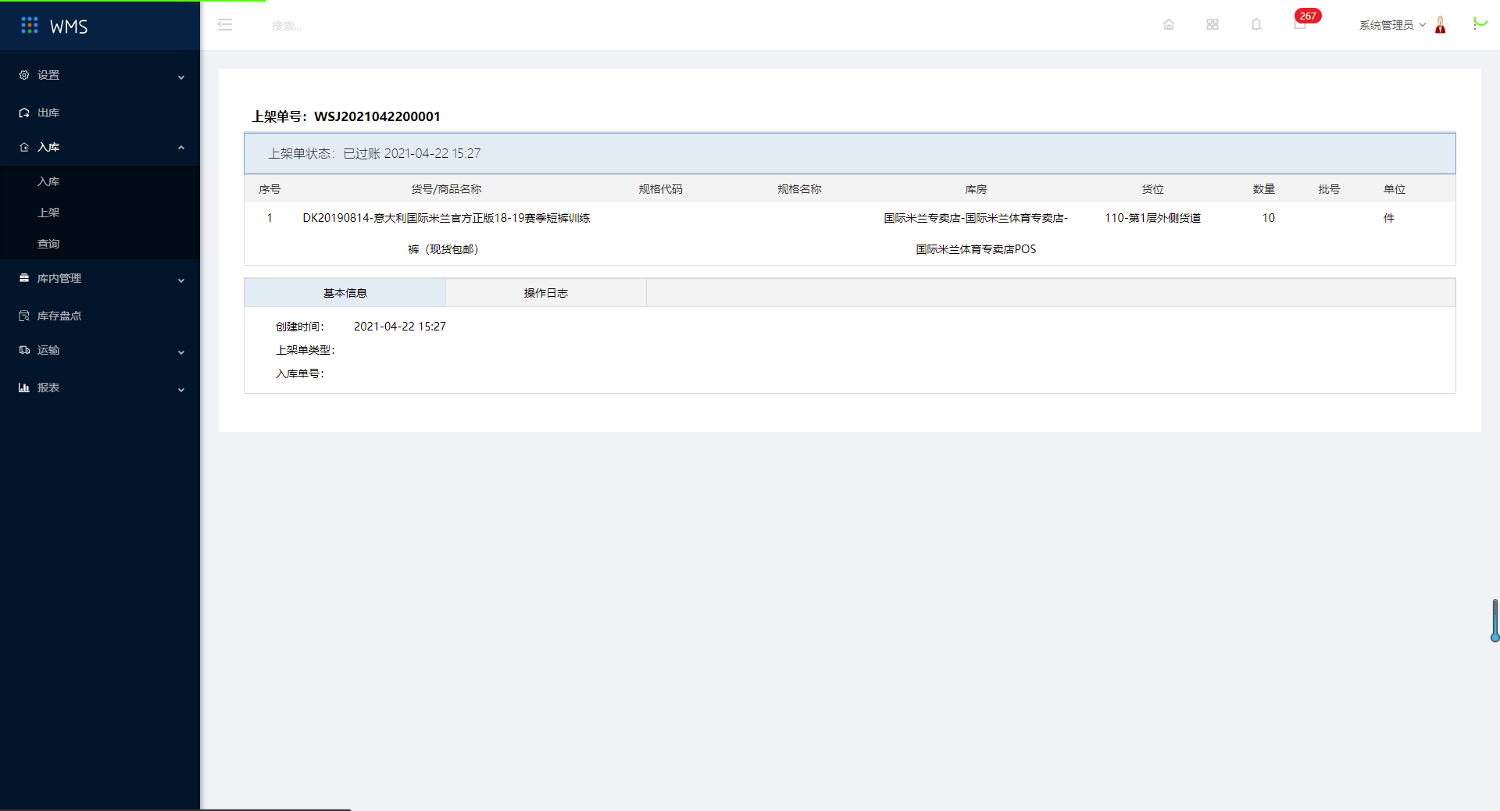Click the WMS logo text
Screen dimensions: 1500x811
tap(69, 27)
